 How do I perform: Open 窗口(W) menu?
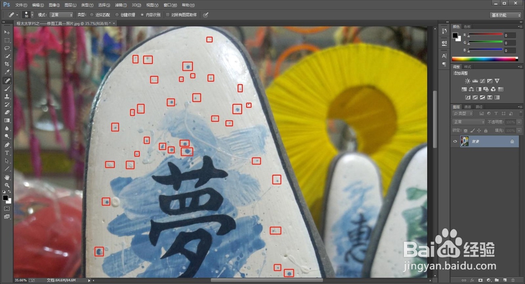170,5
